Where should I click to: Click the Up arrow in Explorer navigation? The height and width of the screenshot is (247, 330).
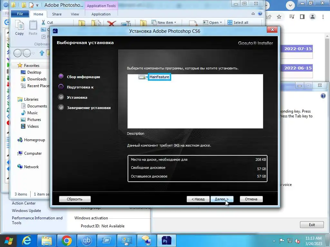[x=42, y=53]
